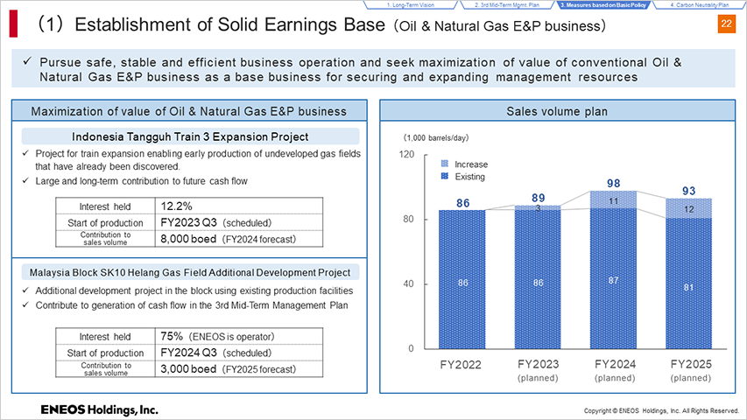Click the 'FY2023 Q3 (scheduled)' cell
747x420 pixels.
pos(239,222)
